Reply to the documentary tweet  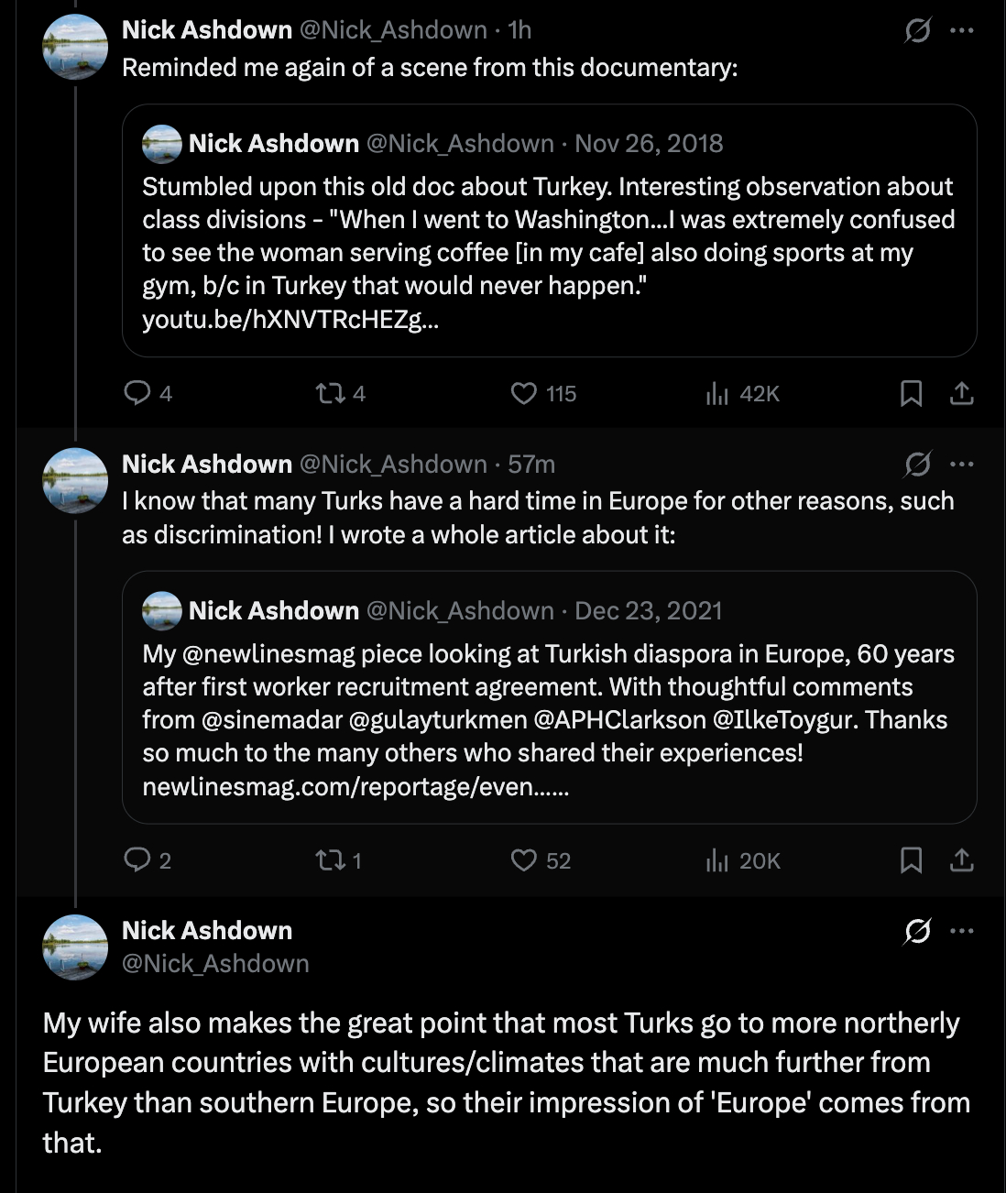pyautogui.click(x=137, y=394)
